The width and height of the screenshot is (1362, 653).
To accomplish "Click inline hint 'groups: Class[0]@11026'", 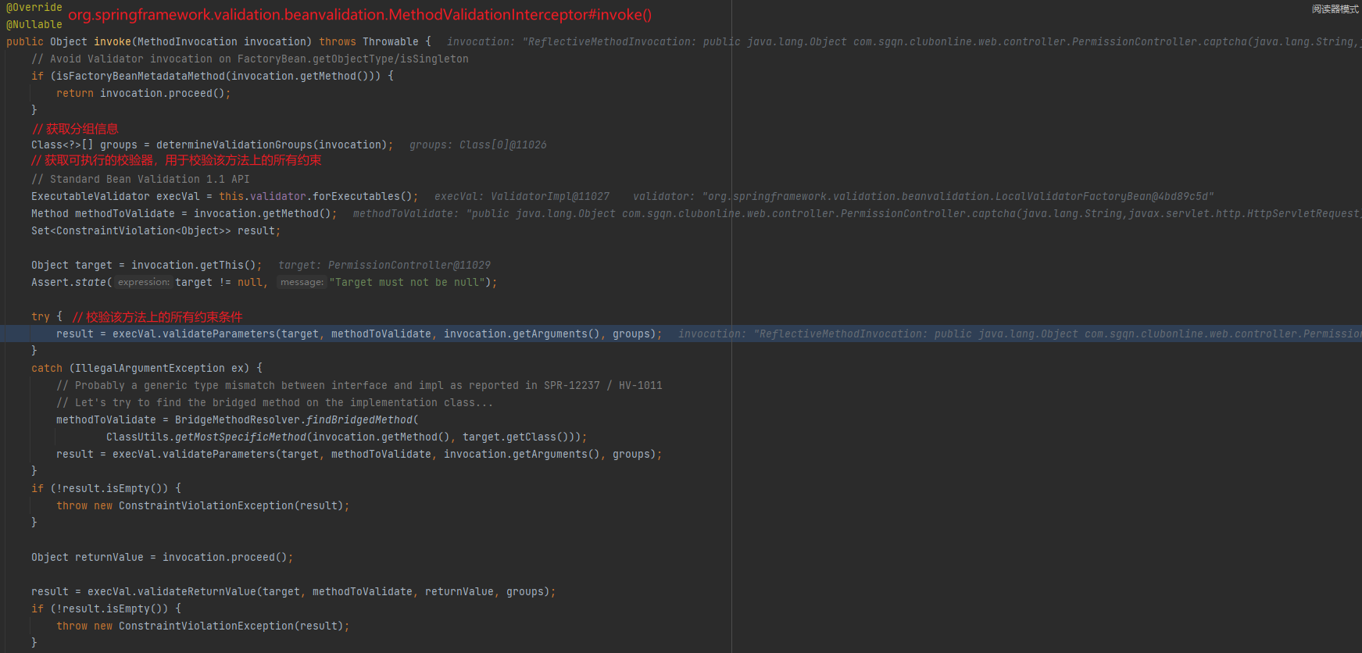I will [x=478, y=145].
